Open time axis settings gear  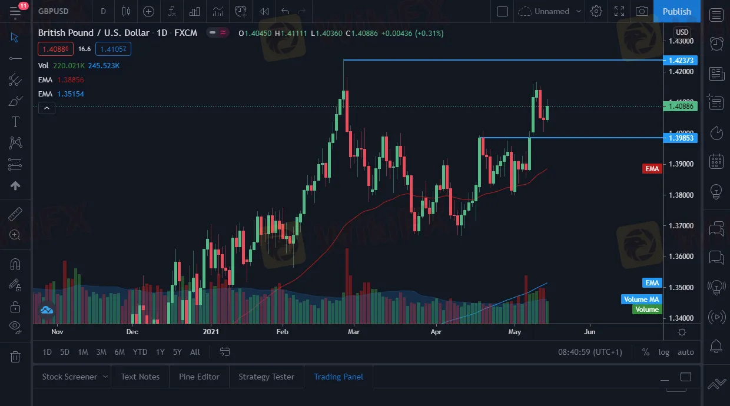[682, 332]
